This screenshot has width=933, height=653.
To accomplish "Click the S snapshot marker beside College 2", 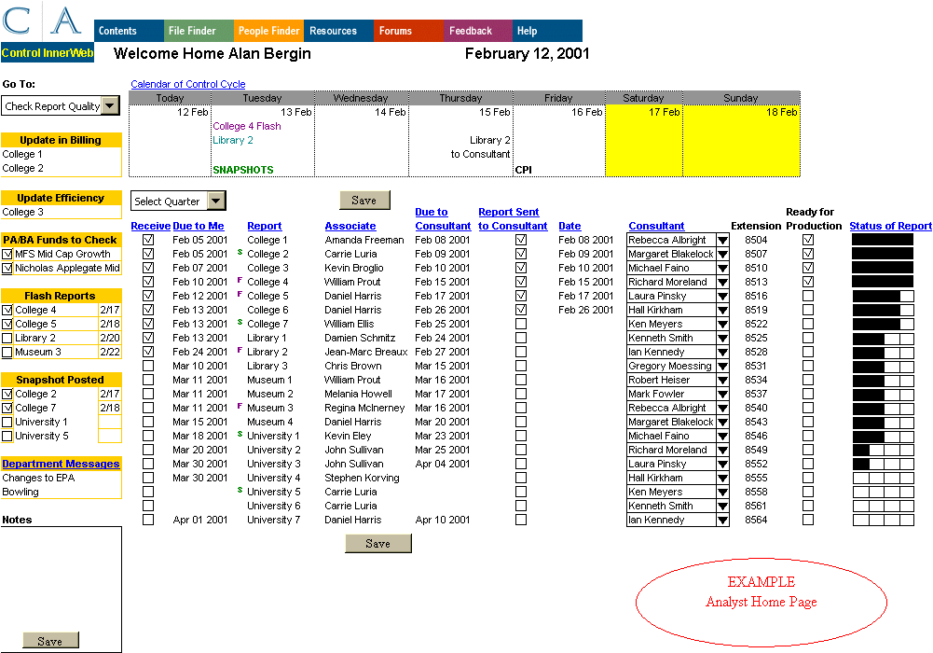I will pos(240,252).
